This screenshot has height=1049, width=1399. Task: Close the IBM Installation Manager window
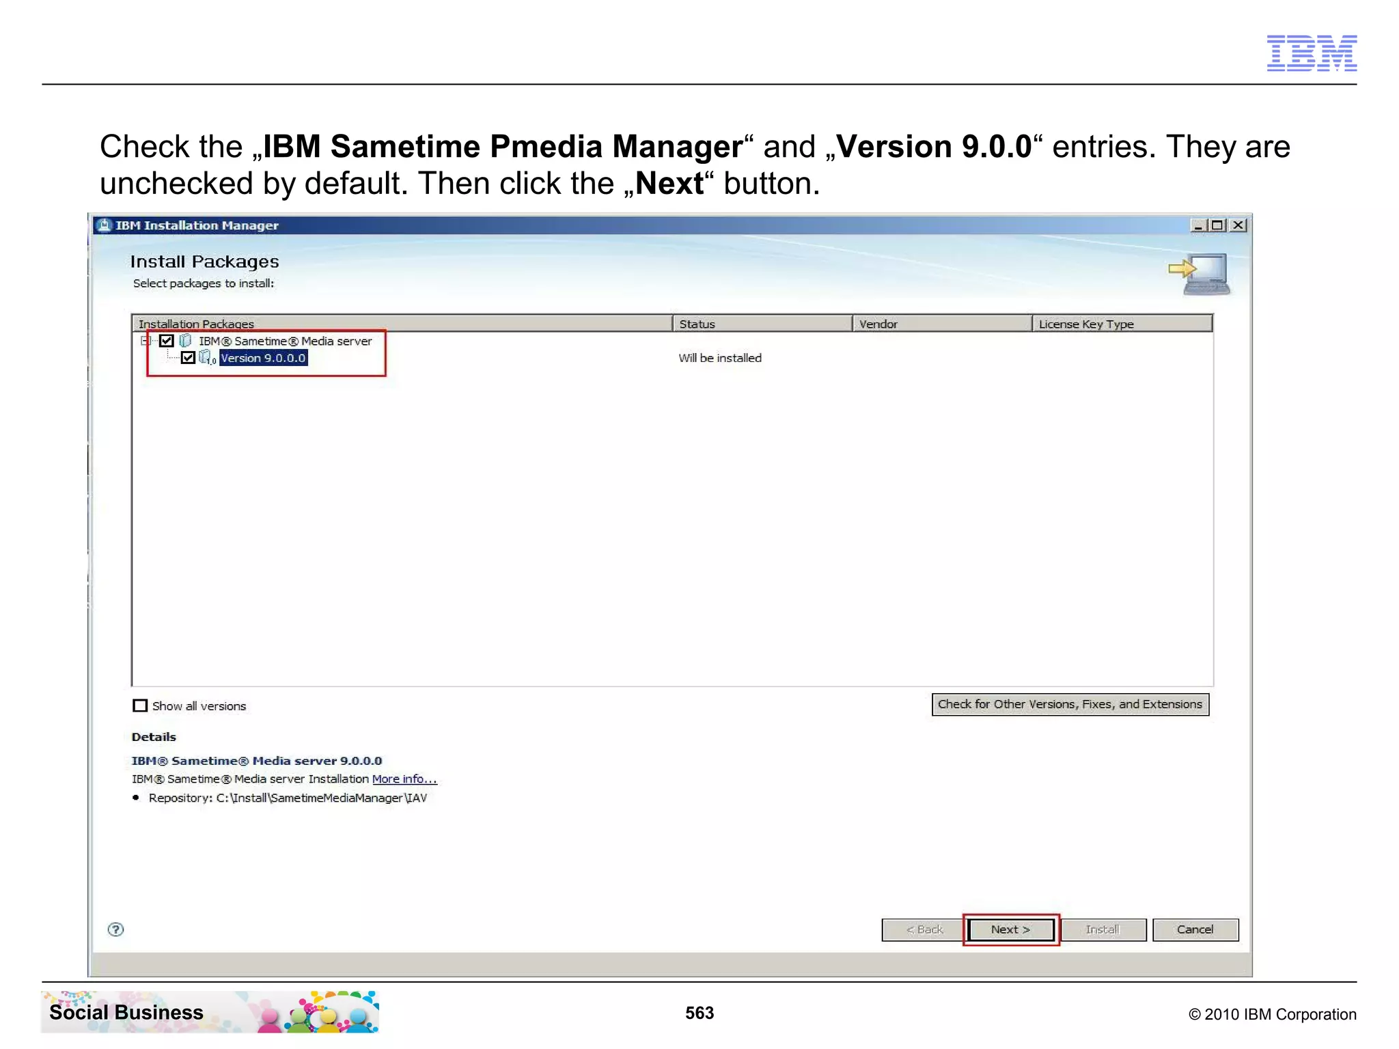[x=1238, y=225]
